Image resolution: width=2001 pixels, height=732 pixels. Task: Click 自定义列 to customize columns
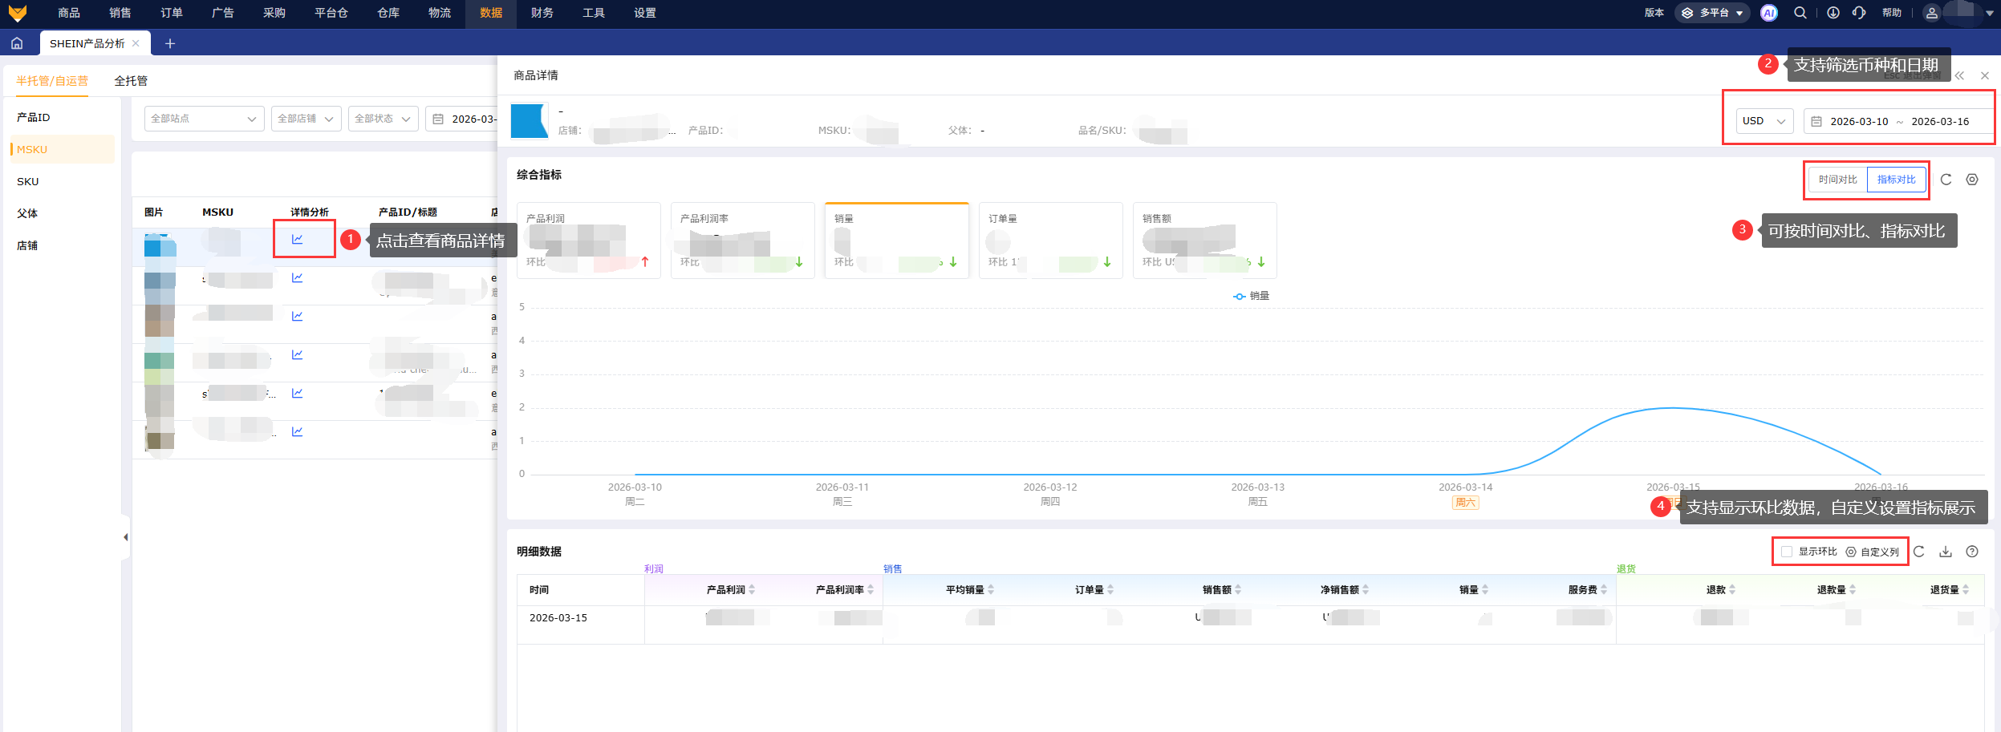click(x=1873, y=552)
